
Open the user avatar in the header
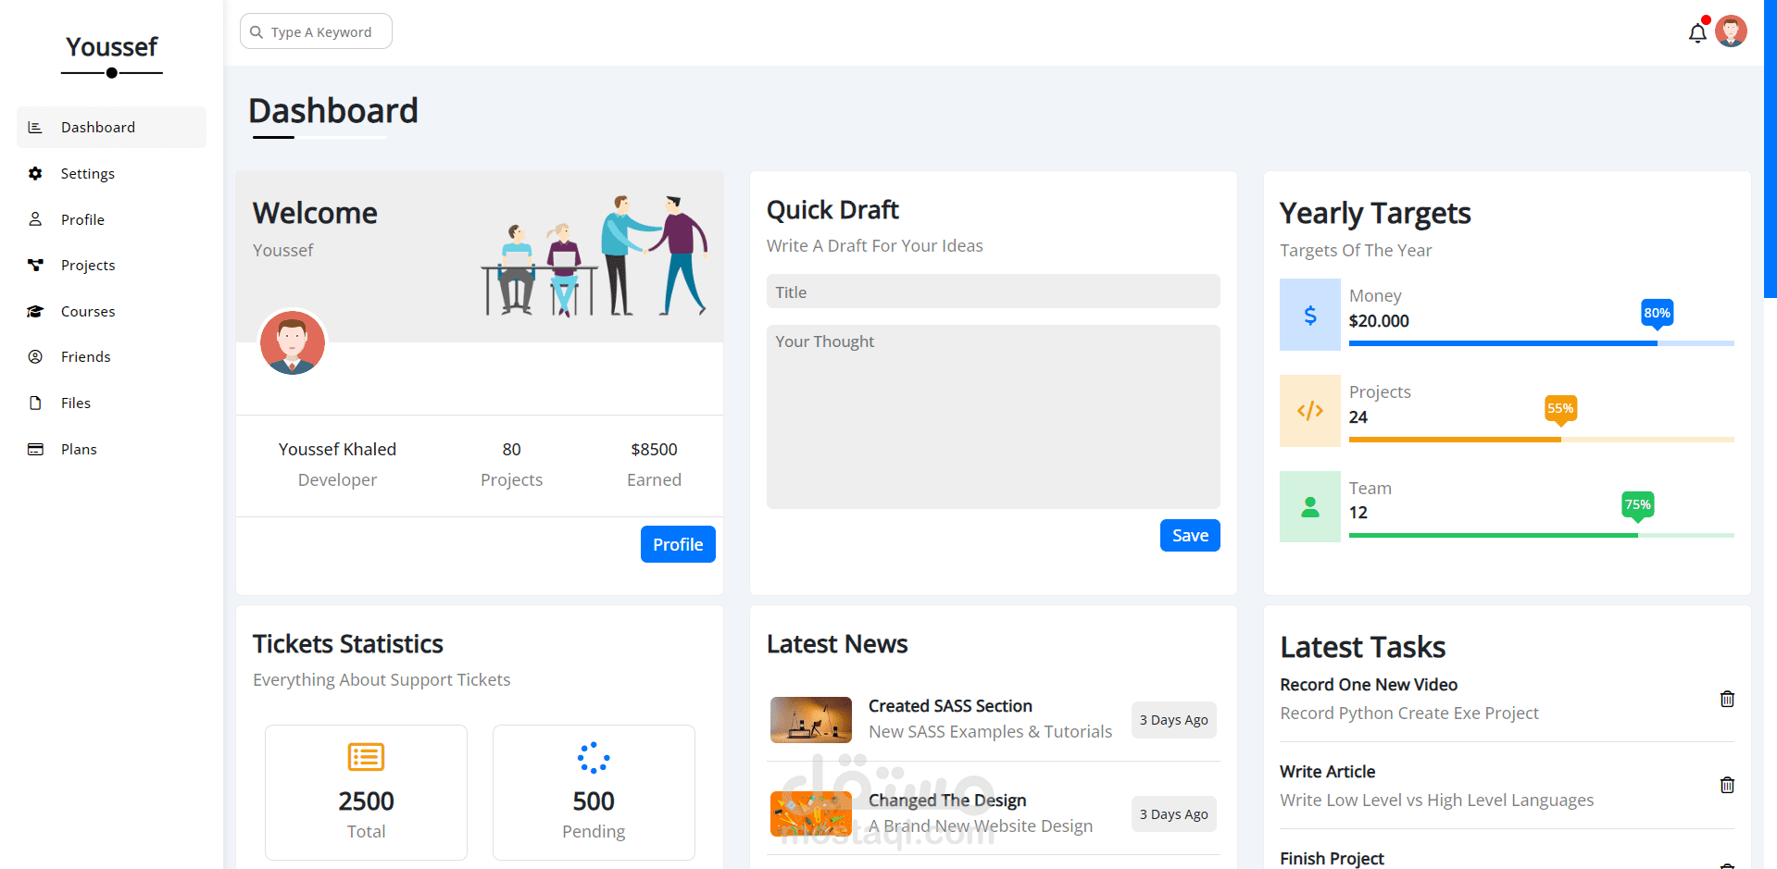[x=1731, y=31]
